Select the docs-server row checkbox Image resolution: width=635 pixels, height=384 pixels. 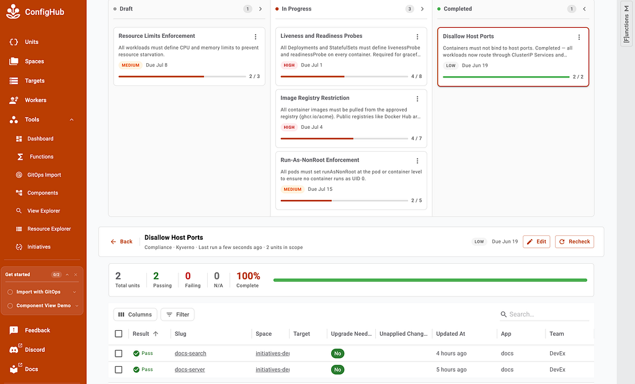pos(118,370)
